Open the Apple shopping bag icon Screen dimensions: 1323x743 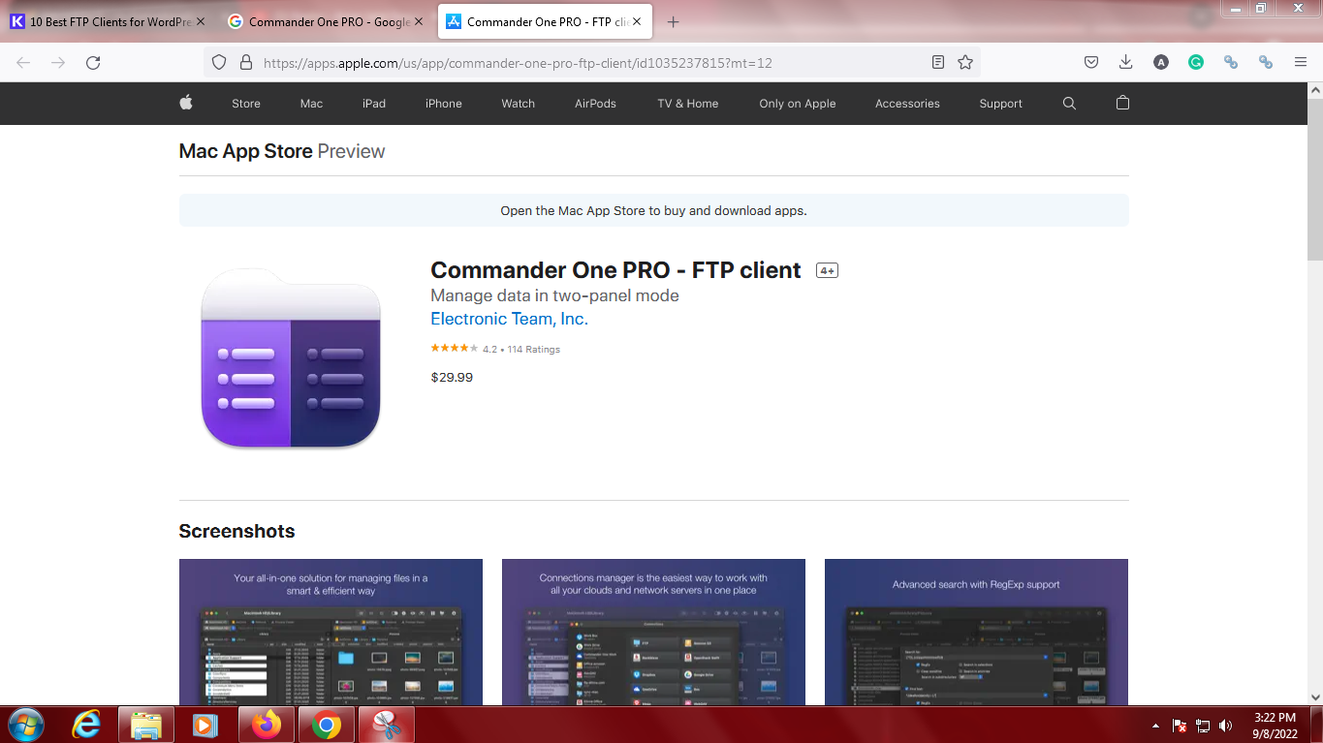click(x=1122, y=103)
